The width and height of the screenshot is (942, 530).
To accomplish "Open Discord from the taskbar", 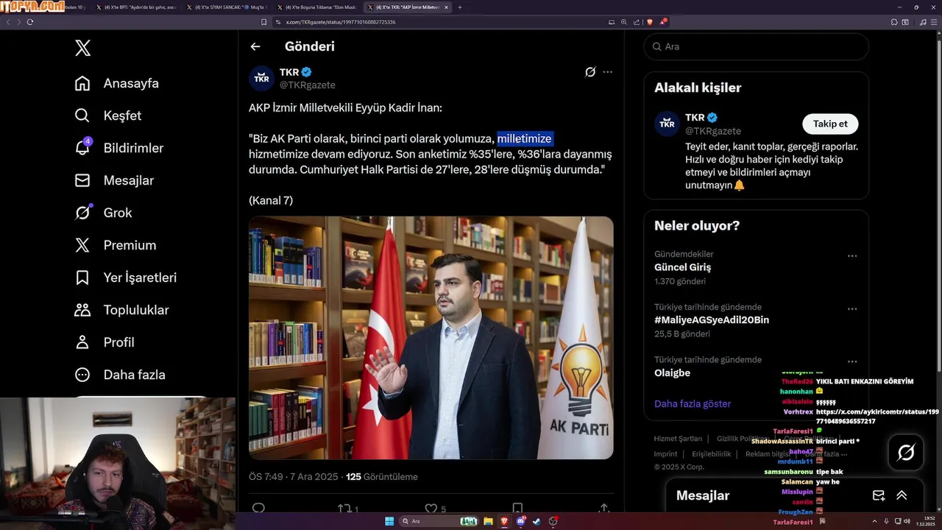I will 521,521.
